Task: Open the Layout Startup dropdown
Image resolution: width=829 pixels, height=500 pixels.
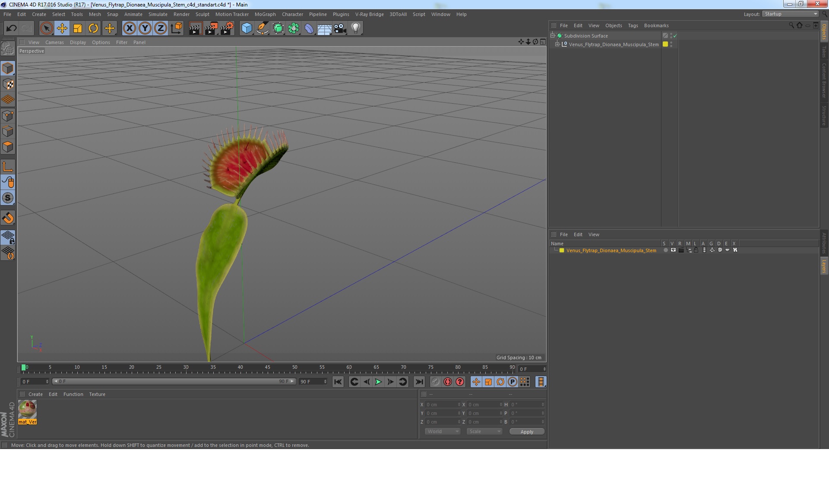Action: pyautogui.click(x=791, y=14)
